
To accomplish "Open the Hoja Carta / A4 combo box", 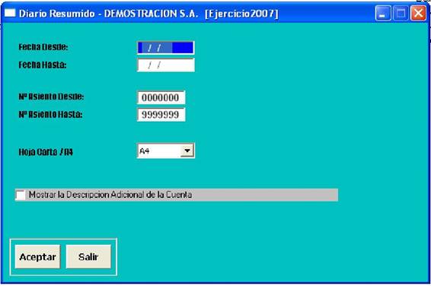I will coord(166,151).
